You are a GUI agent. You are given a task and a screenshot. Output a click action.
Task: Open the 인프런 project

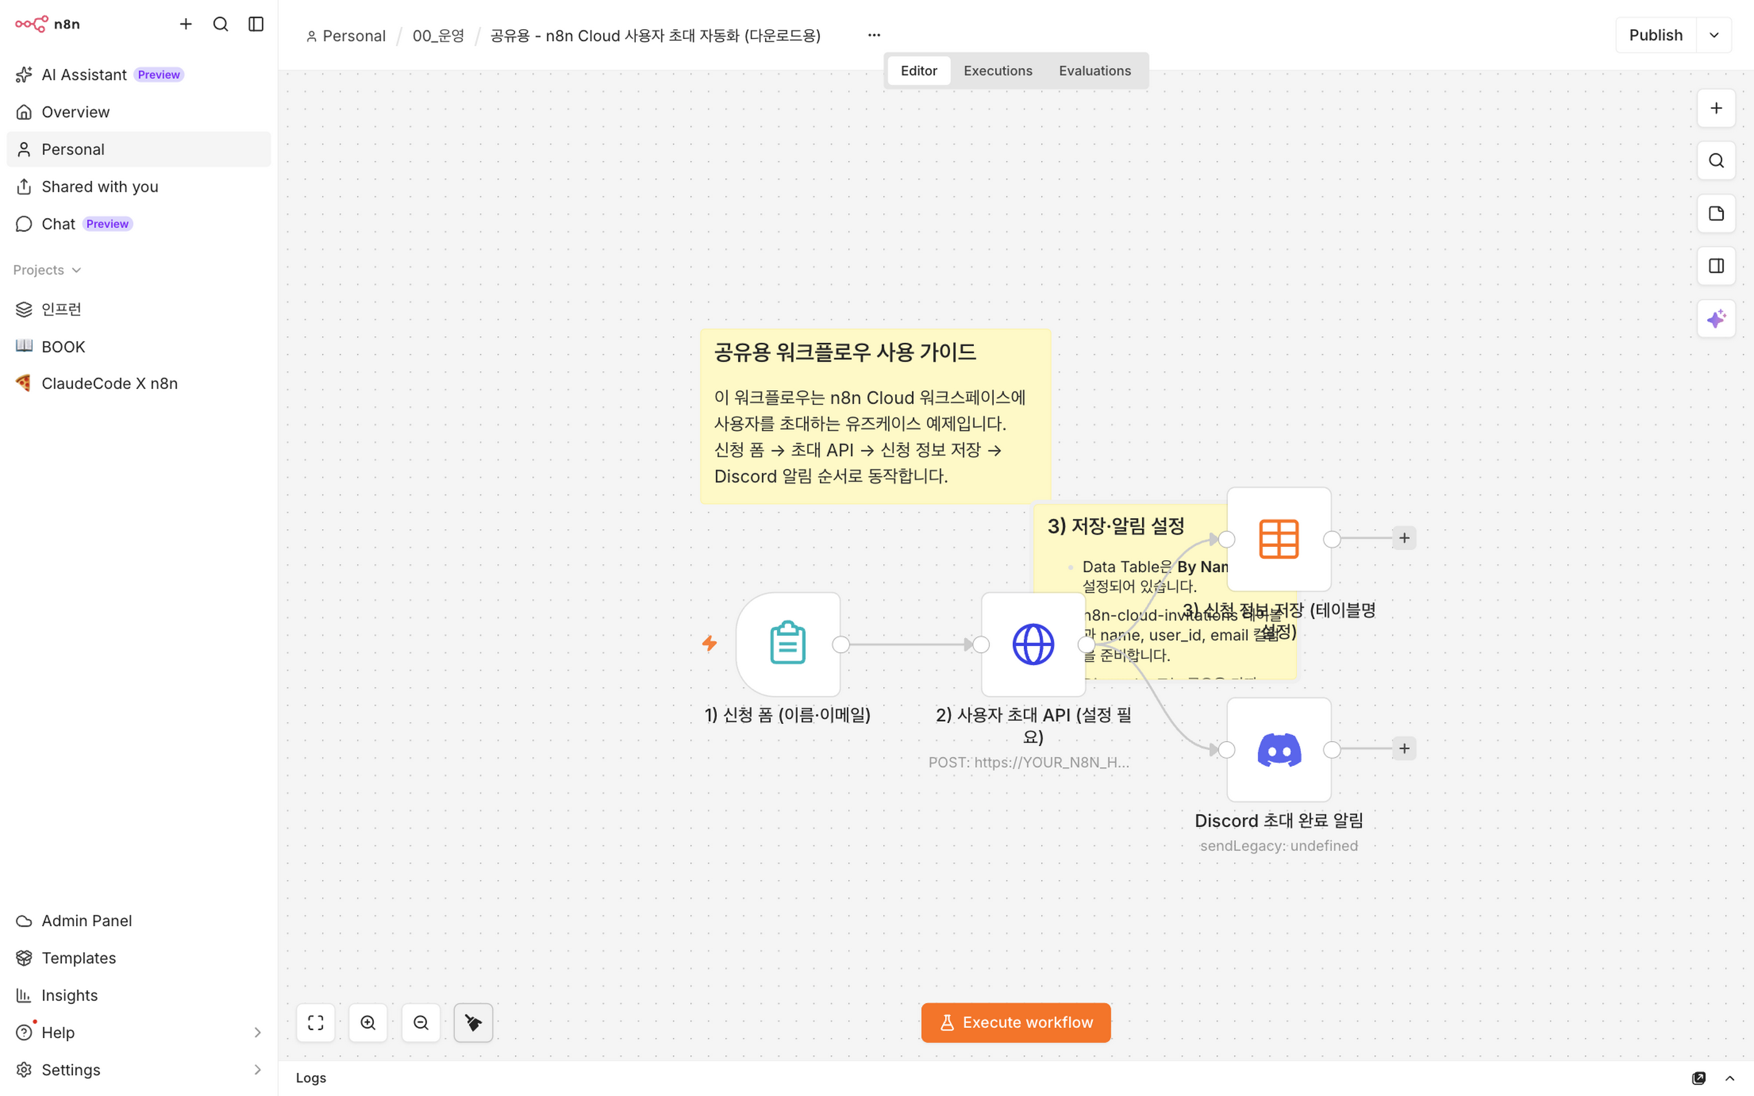138,309
